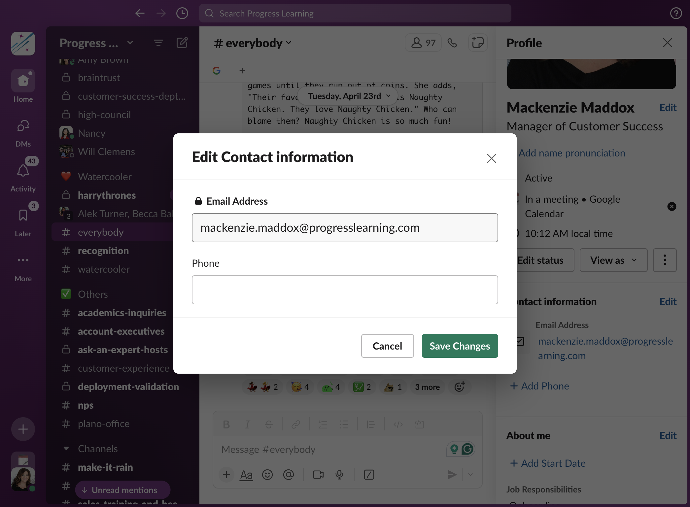690x507 pixels.
Task: Open send options chevron beside send arrow
Action: click(470, 474)
